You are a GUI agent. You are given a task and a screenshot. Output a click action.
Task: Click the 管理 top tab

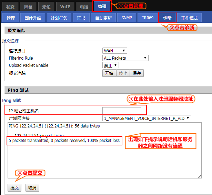click(x=102, y=6)
